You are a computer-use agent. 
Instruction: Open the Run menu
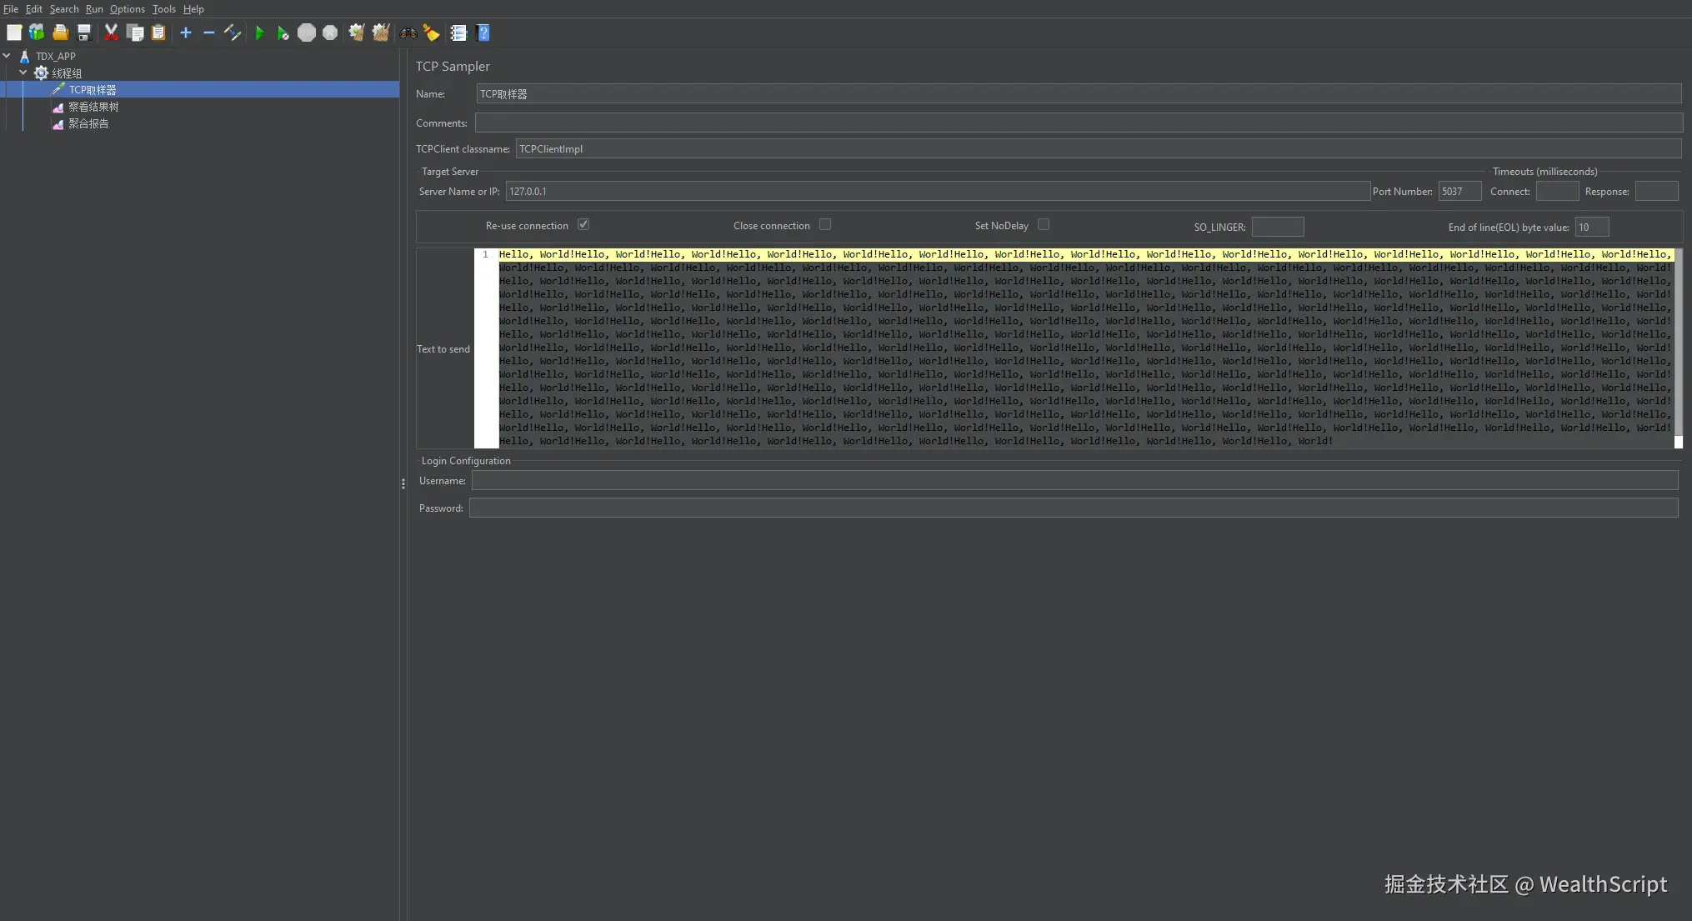tap(94, 9)
